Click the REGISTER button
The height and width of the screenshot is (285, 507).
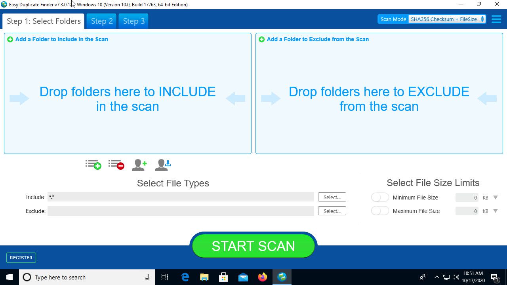[x=21, y=258]
